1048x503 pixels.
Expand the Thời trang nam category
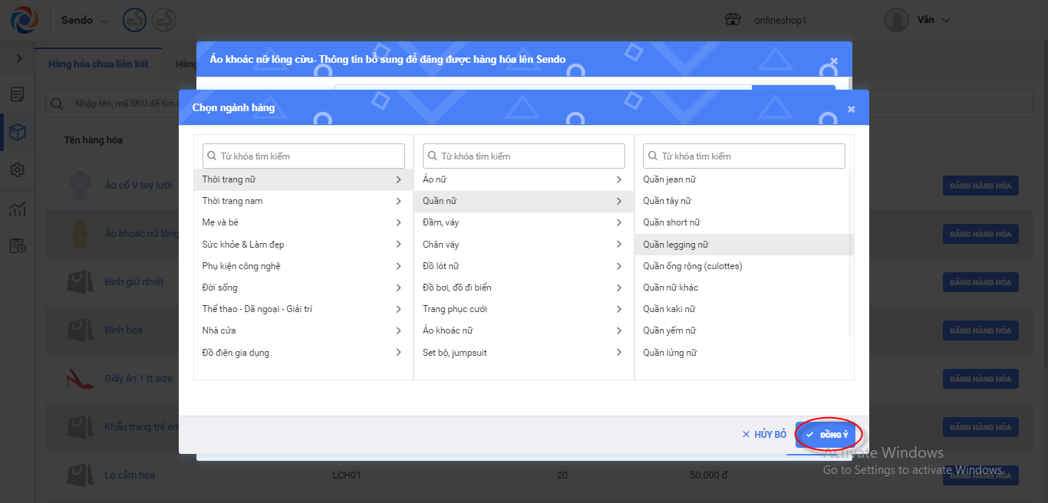point(303,201)
